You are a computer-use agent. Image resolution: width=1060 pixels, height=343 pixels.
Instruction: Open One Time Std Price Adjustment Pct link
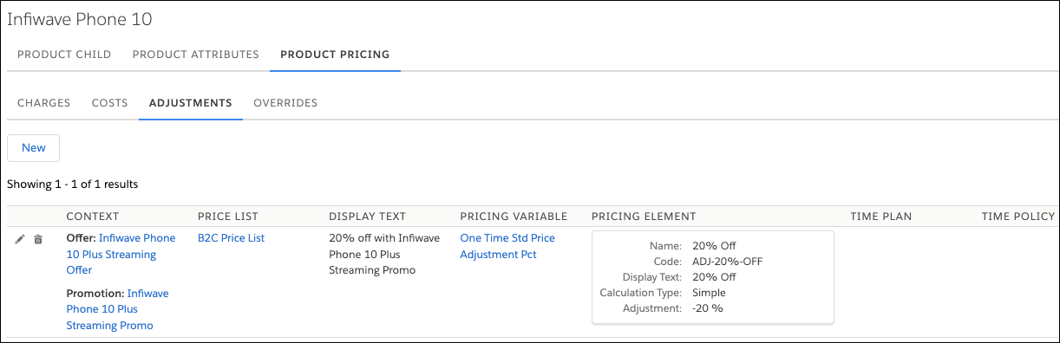coord(507,246)
